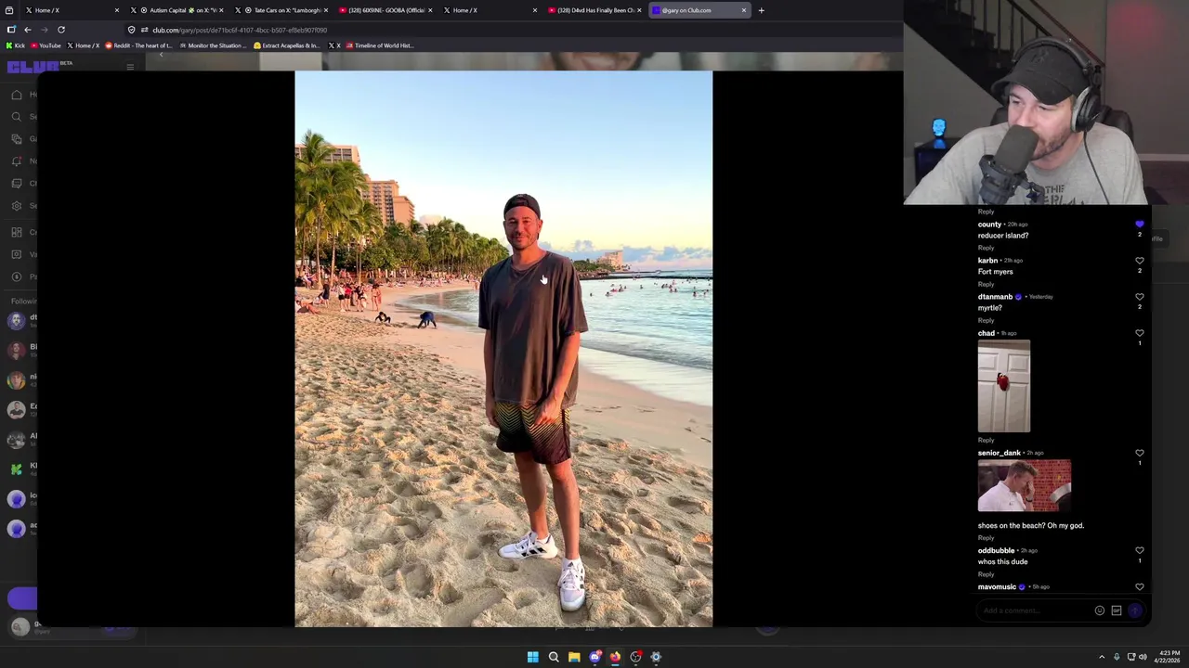Go back in browser history
The image size is (1189, 668).
(28, 30)
